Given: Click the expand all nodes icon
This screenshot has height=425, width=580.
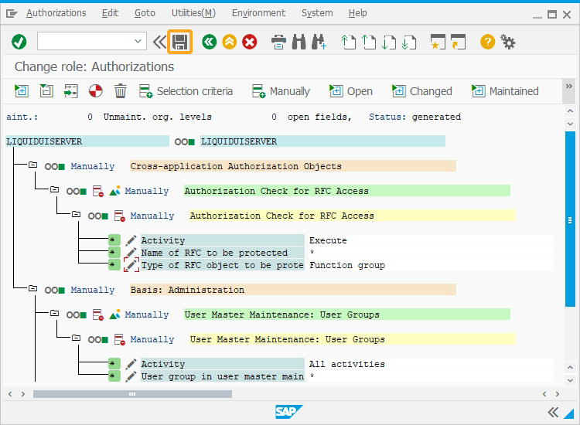Looking at the screenshot, I should (22, 91).
